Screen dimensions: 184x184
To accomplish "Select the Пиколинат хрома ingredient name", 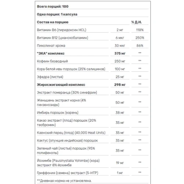I will [x=51, y=46].
